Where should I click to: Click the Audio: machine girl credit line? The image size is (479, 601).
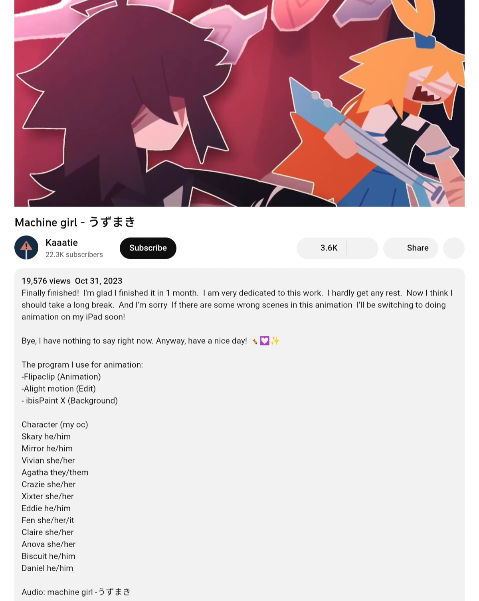[76, 592]
